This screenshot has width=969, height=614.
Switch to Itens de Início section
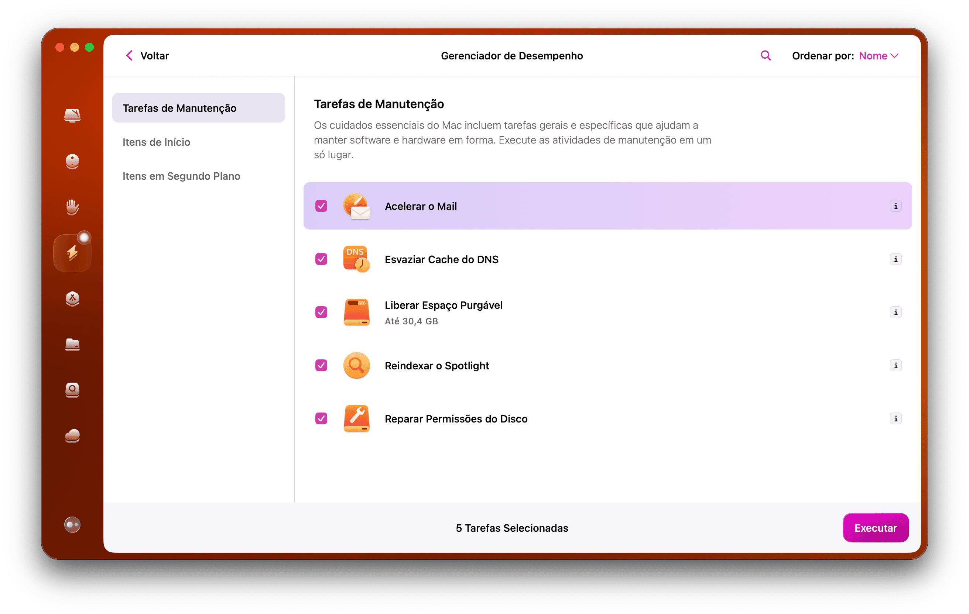click(157, 142)
